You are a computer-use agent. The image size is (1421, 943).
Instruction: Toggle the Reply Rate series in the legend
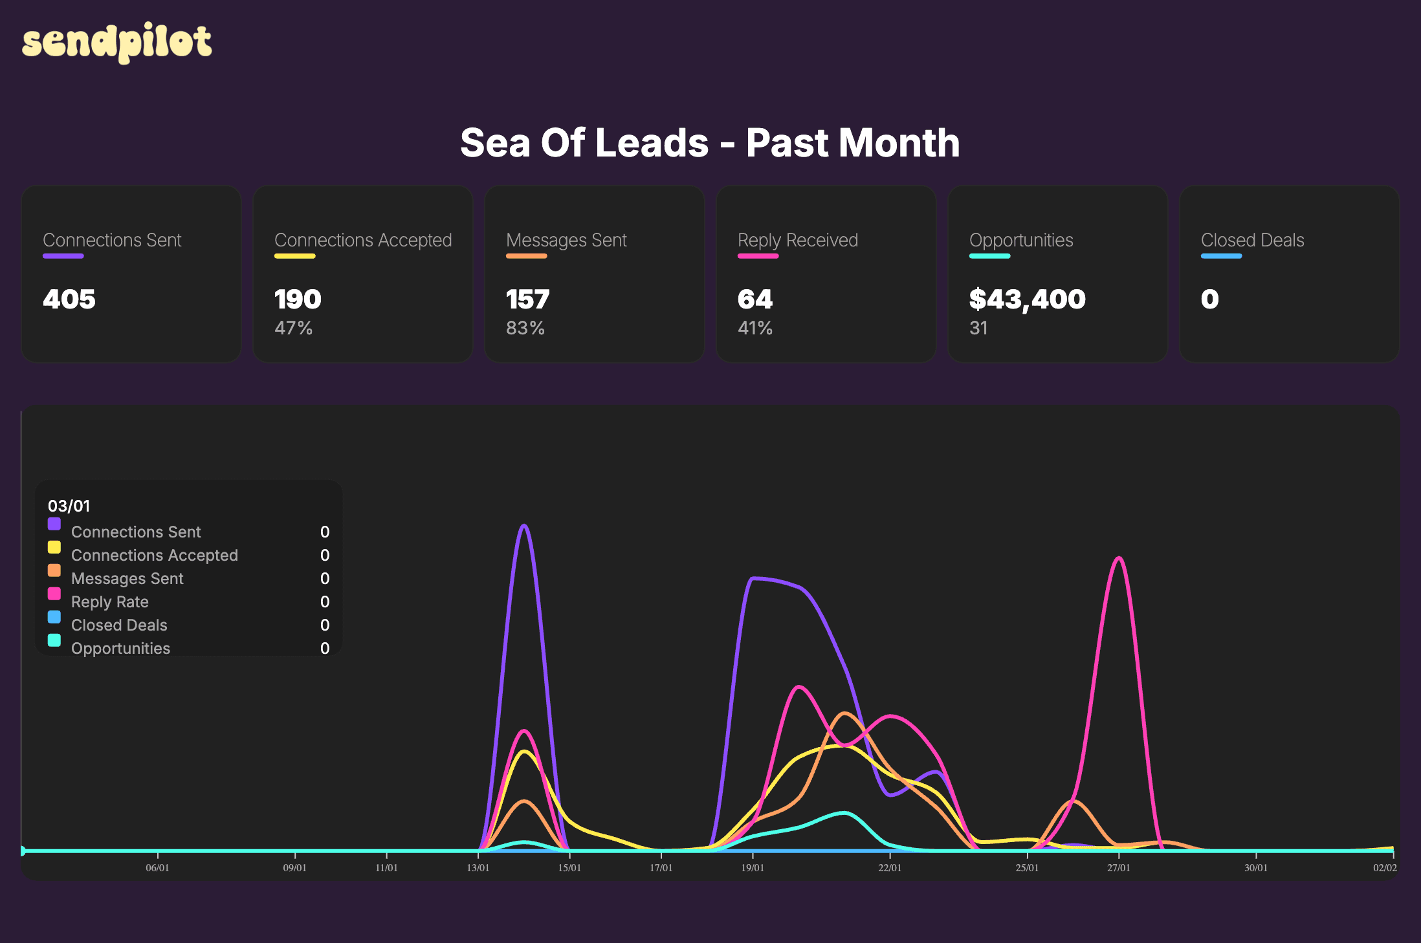click(x=109, y=602)
